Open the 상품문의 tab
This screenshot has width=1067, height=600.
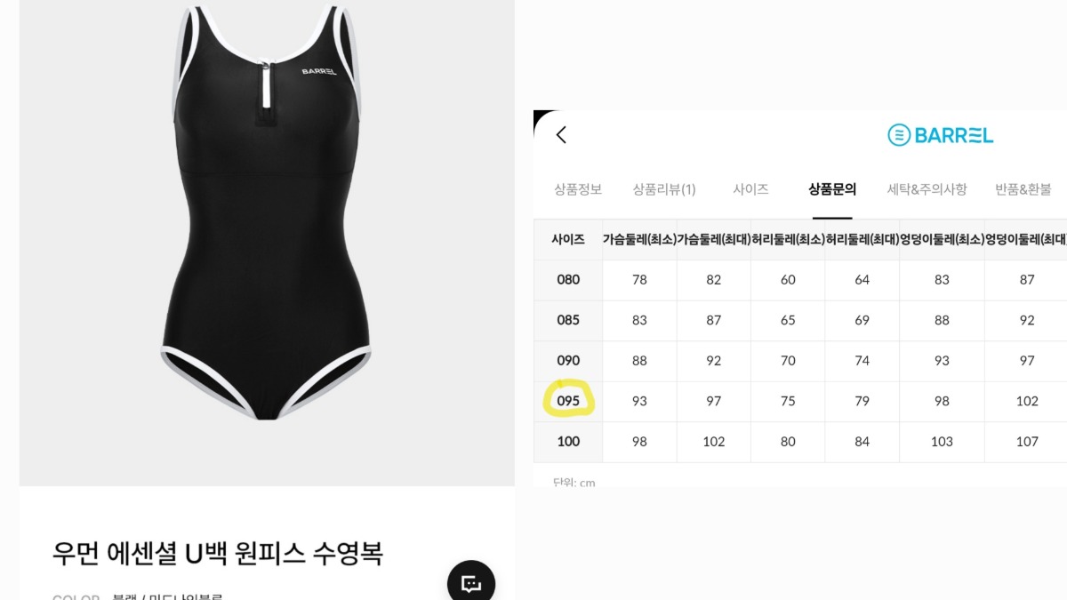(x=832, y=189)
